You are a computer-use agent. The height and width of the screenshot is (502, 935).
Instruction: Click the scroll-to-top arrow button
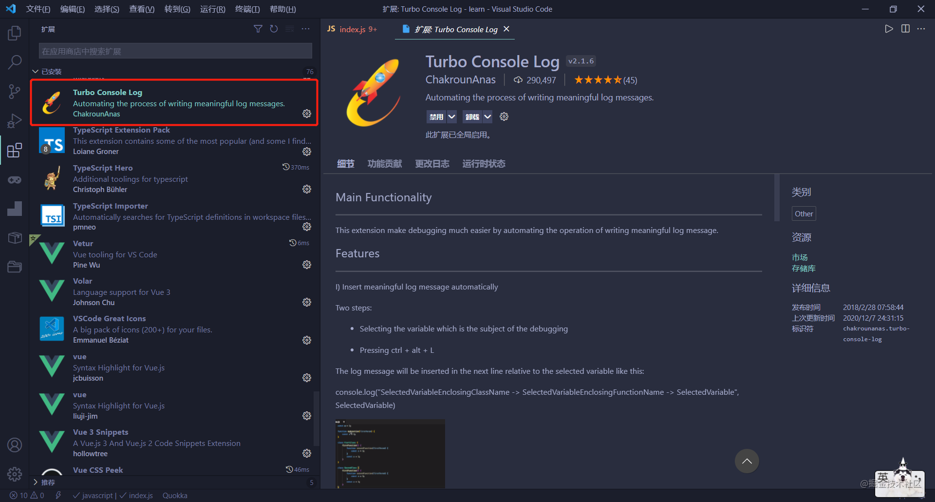pyautogui.click(x=747, y=461)
